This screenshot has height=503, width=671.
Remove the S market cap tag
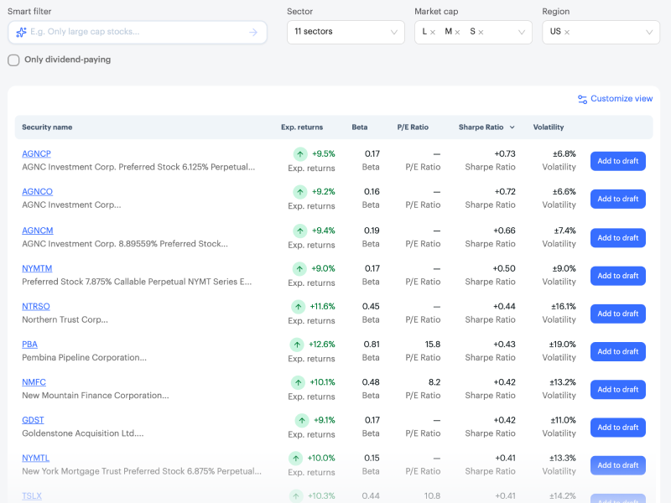(481, 32)
